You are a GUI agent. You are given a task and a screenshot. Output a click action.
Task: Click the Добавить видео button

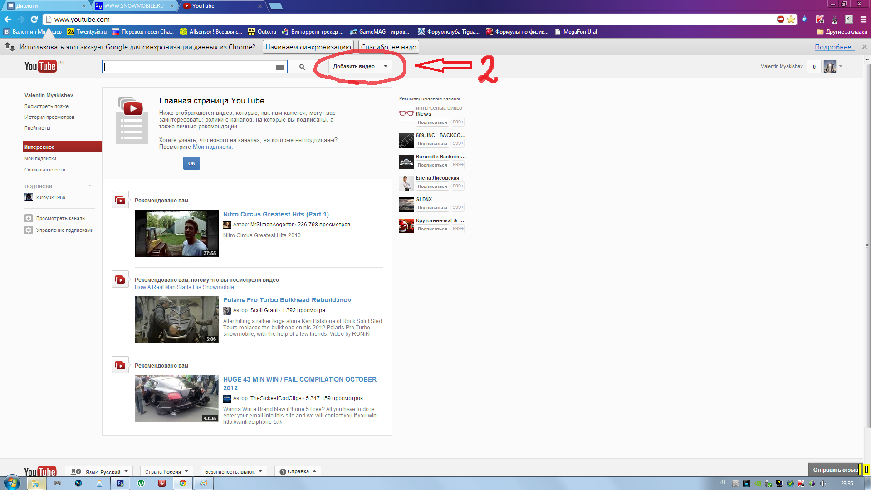[354, 66]
